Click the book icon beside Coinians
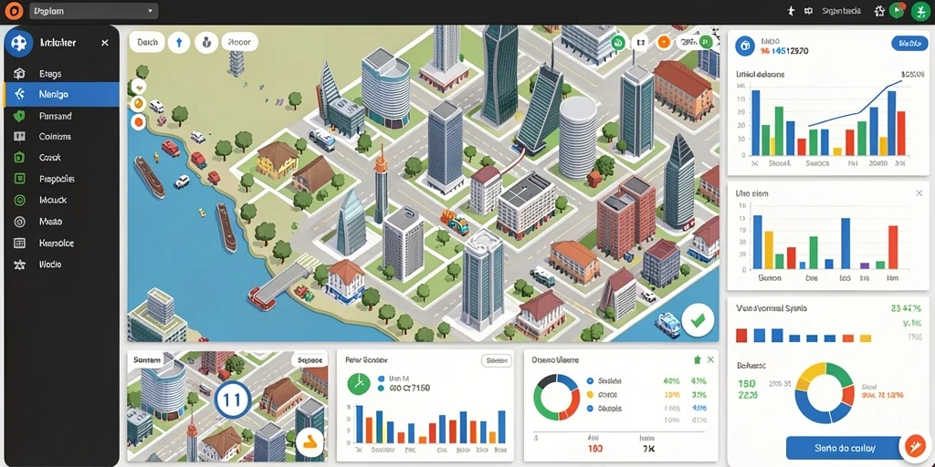Viewport: 935px width, 467px height. [x=20, y=137]
